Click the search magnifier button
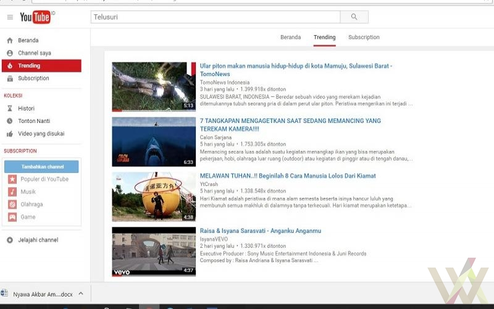 click(354, 17)
